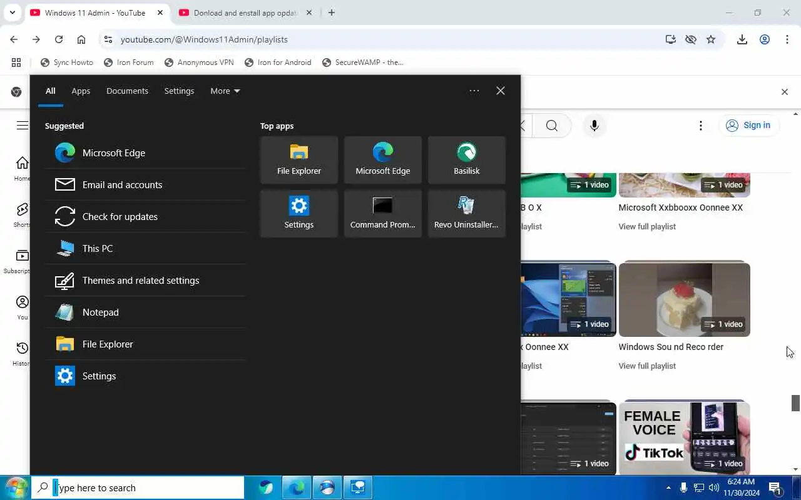Start YouTube voice search microphone

tap(594, 126)
